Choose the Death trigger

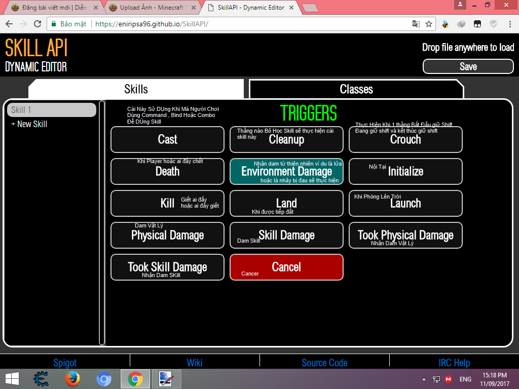167,171
